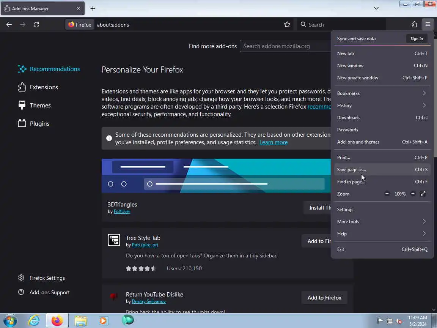Click Firefox icon in taskbar

[57, 320]
